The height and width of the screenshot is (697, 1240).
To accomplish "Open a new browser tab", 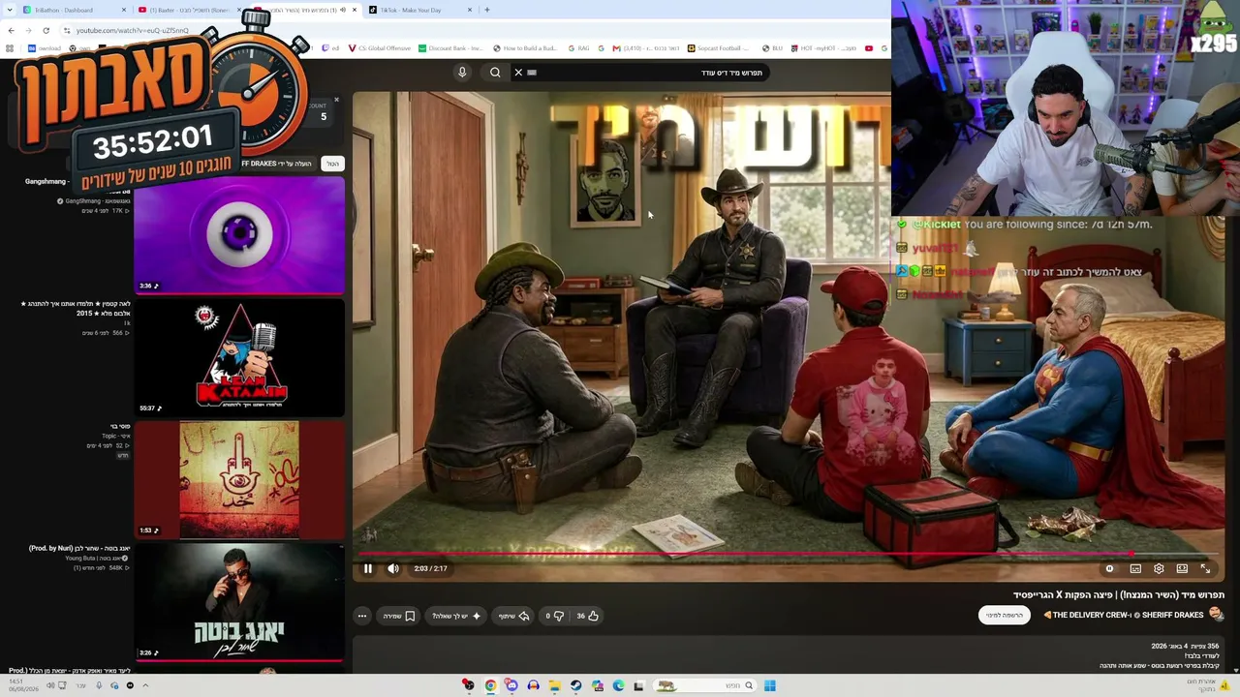I will tap(487, 10).
